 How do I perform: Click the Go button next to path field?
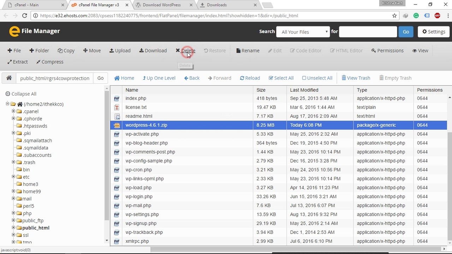100,78
